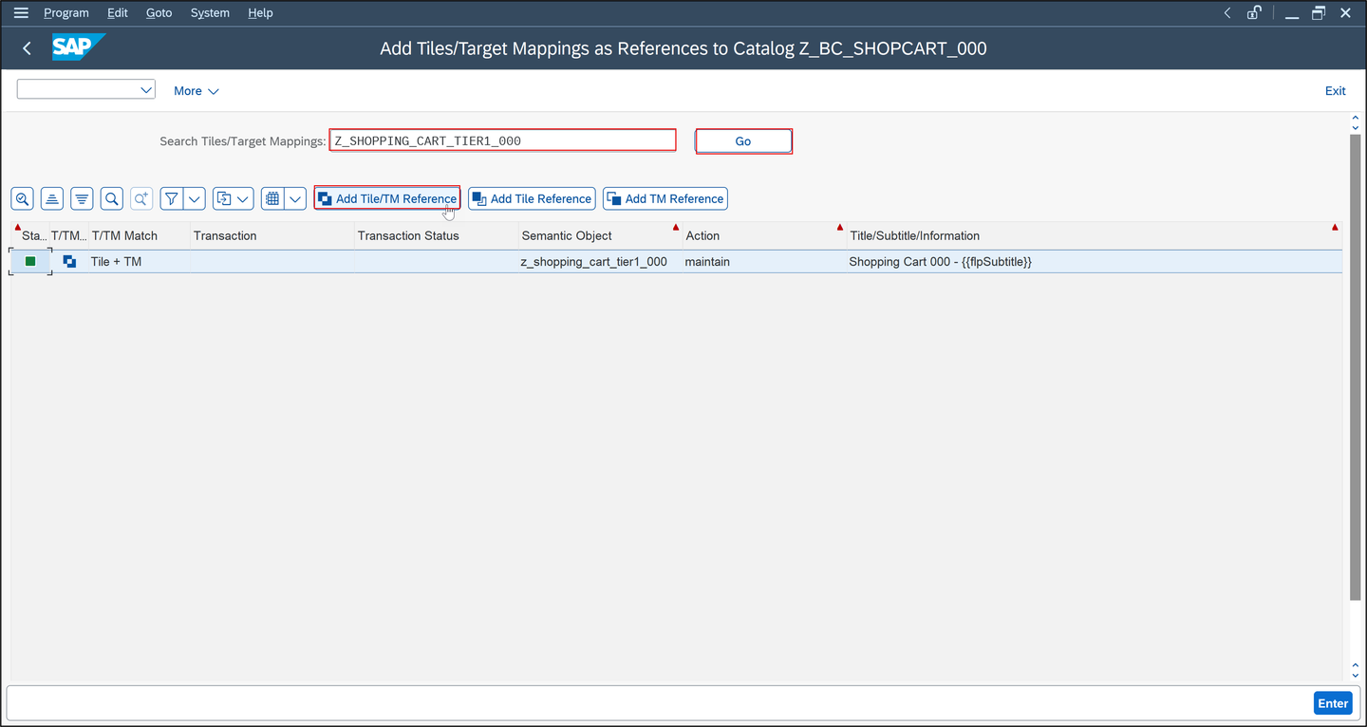This screenshot has height=727, width=1367.
Task: Click the Exit link
Action: [x=1335, y=91]
